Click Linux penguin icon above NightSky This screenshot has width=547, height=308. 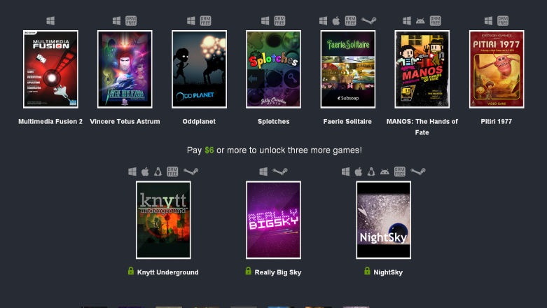tap(371, 171)
